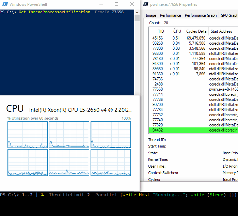Select thread row 93260

click(x=193, y=43)
